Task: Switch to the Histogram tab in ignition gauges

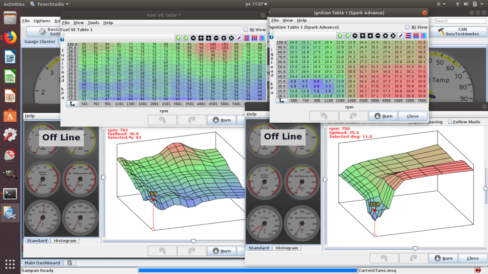Action: click(x=287, y=248)
